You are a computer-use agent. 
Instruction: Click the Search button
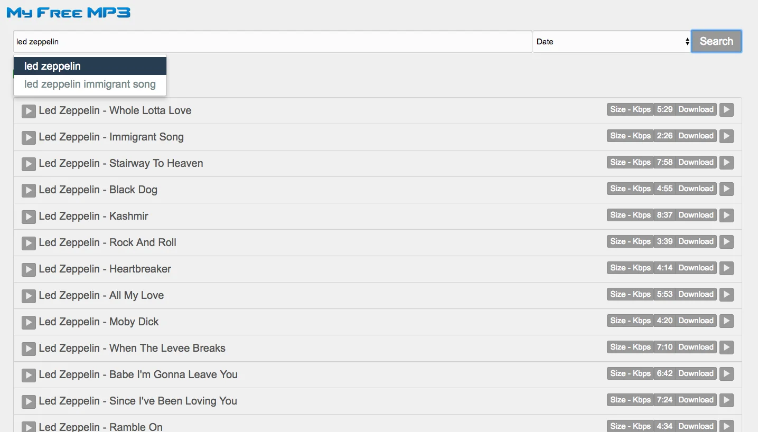point(716,41)
